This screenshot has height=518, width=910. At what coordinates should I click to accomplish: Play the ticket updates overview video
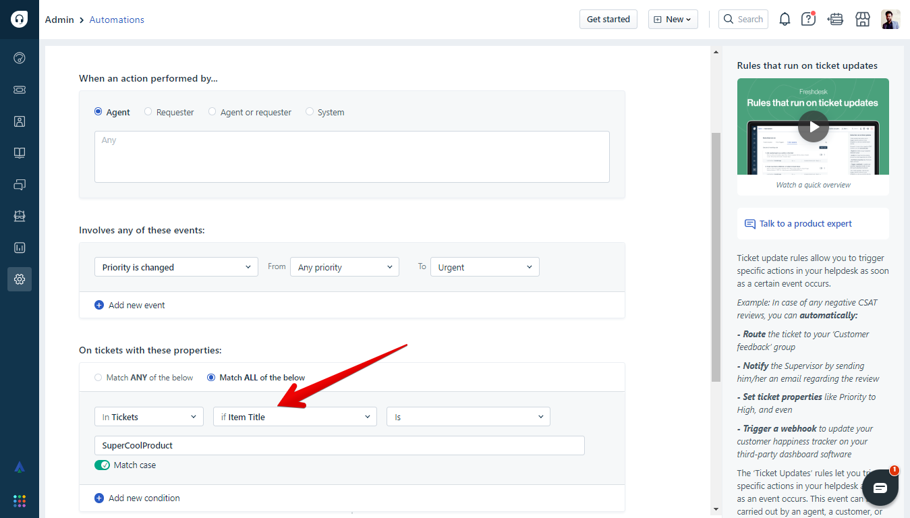pyautogui.click(x=813, y=126)
